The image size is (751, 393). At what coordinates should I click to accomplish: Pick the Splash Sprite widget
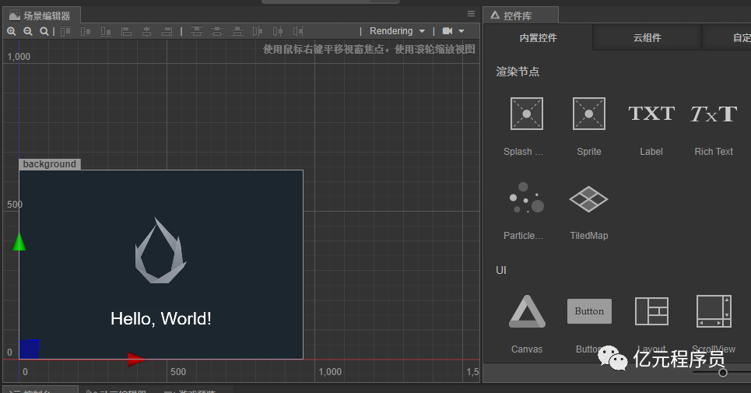[526, 126]
